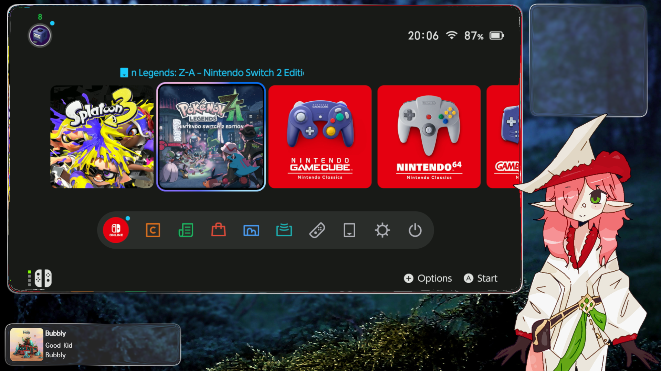
Task: Open Nintendo Switch Online icon
Action: pos(116,230)
